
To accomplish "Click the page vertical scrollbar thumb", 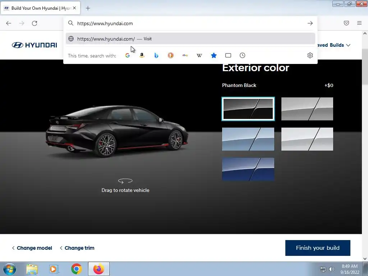I will 365,66.
